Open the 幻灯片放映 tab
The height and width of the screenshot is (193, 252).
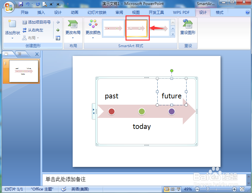97,13
